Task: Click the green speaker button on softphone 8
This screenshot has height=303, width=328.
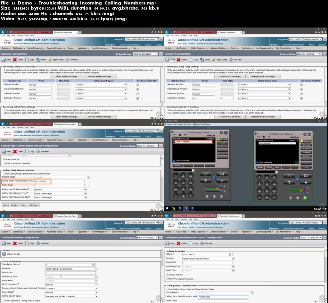Action: coord(305,198)
